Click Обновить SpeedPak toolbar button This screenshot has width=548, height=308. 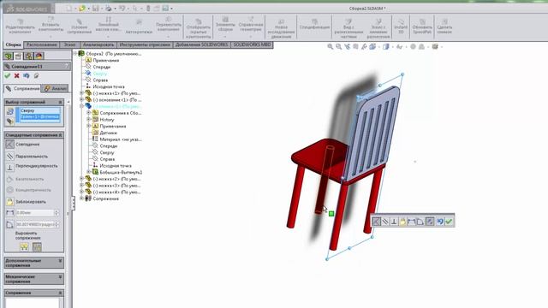(422, 27)
